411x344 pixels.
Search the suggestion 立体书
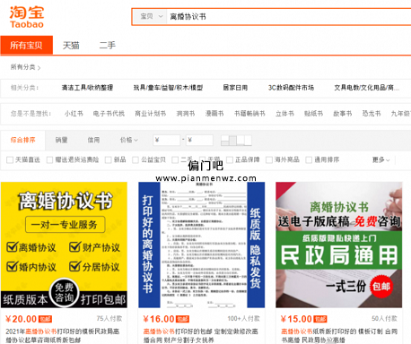(x=284, y=114)
